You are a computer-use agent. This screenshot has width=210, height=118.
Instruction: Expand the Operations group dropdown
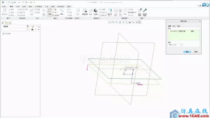(x=9, y=18)
